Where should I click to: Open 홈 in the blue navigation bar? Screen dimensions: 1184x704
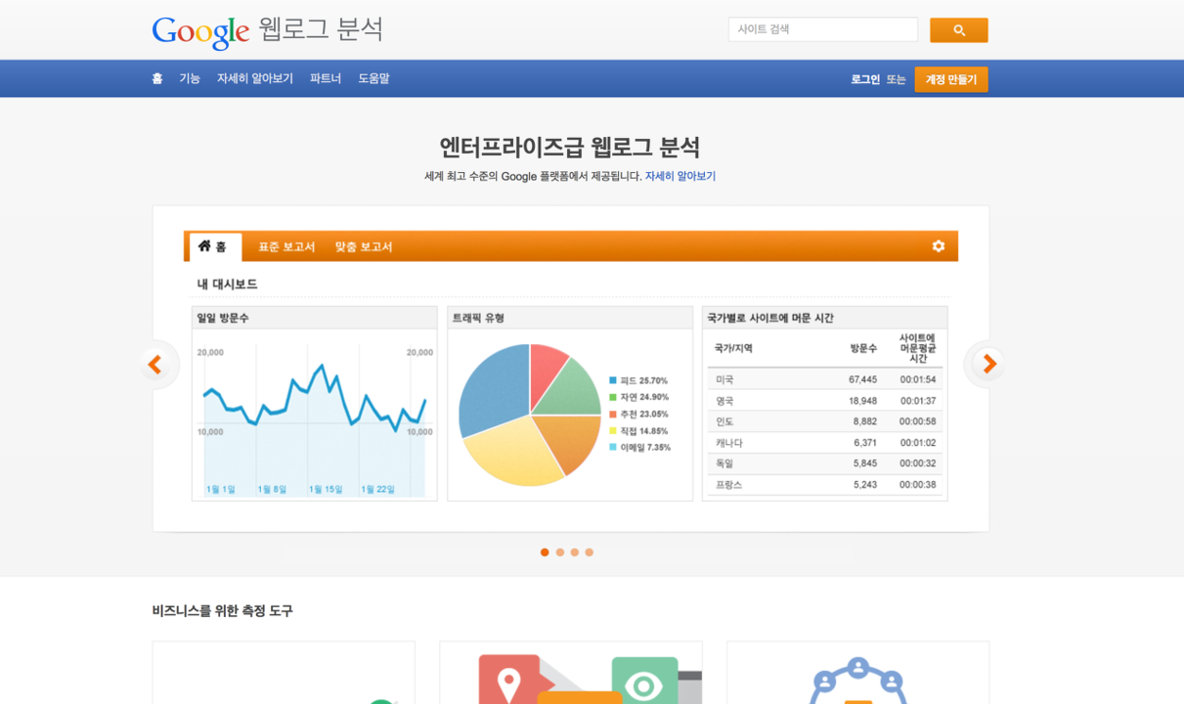click(x=157, y=78)
